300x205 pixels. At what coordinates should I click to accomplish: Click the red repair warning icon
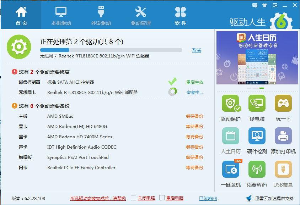pyautogui.click(x=15, y=72)
